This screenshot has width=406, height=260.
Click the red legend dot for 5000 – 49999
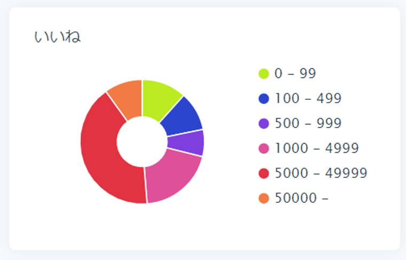pos(263,174)
